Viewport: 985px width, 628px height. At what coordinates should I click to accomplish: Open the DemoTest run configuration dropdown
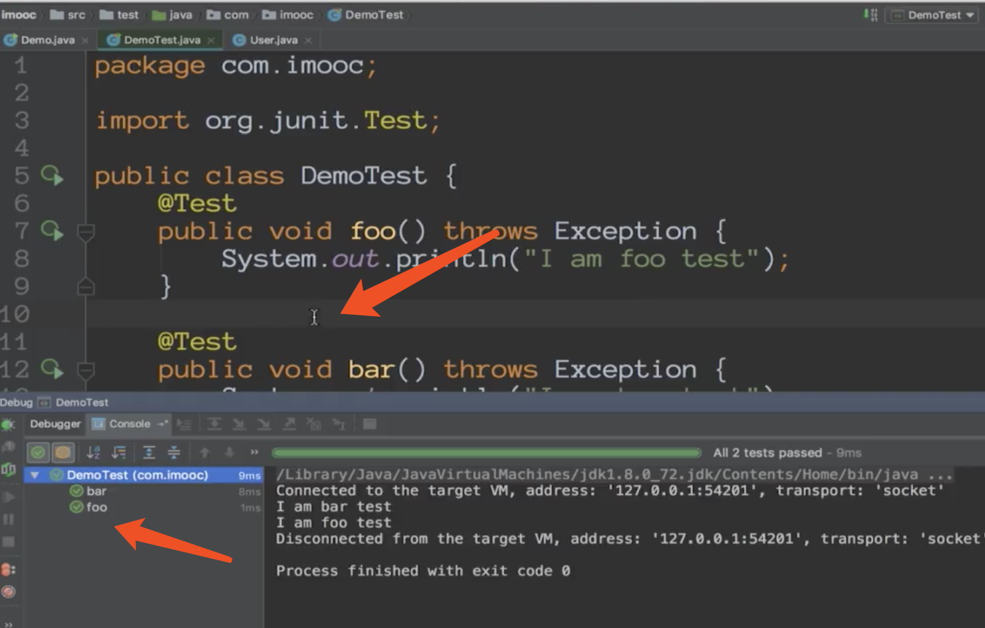coord(933,15)
